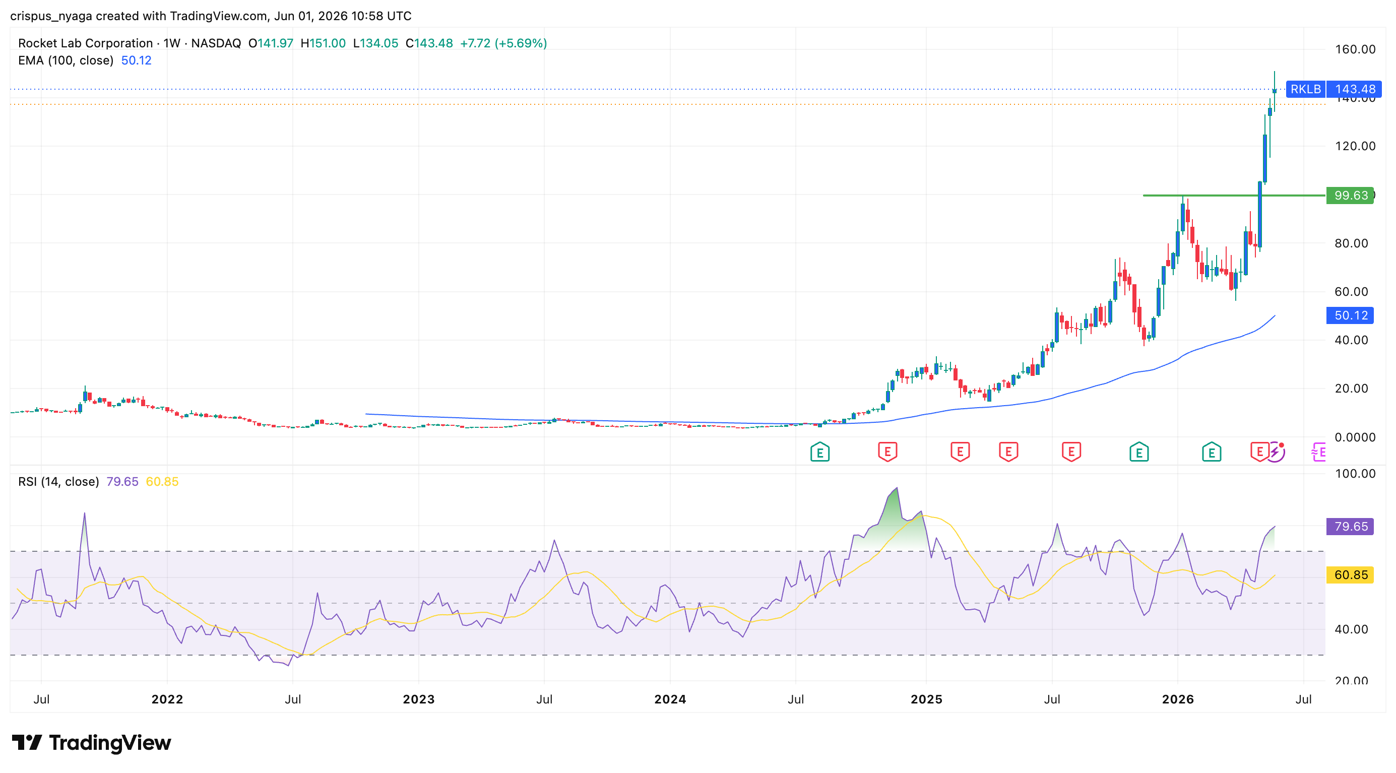Click the purple lightning news event icon
Viewport: 1396px width, 773px height.
(1276, 452)
